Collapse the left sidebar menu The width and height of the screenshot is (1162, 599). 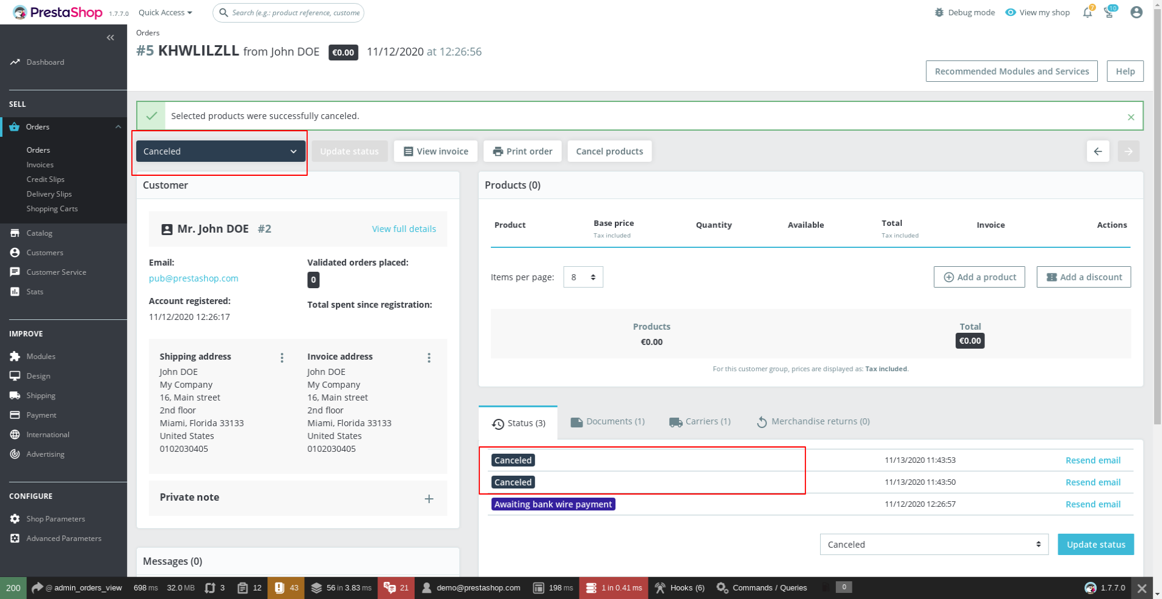coord(111,37)
